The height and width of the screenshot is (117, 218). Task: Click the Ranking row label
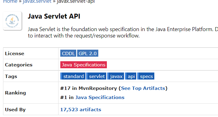point(15,93)
